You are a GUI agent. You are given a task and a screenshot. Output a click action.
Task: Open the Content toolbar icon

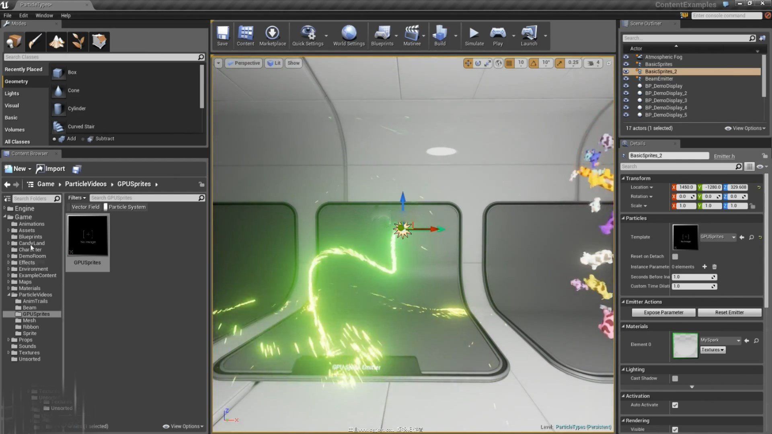point(245,36)
